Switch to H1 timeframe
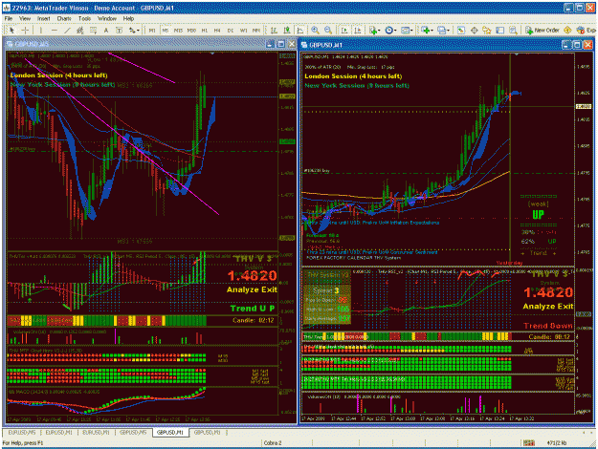This screenshot has width=598, height=449. (x=205, y=30)
